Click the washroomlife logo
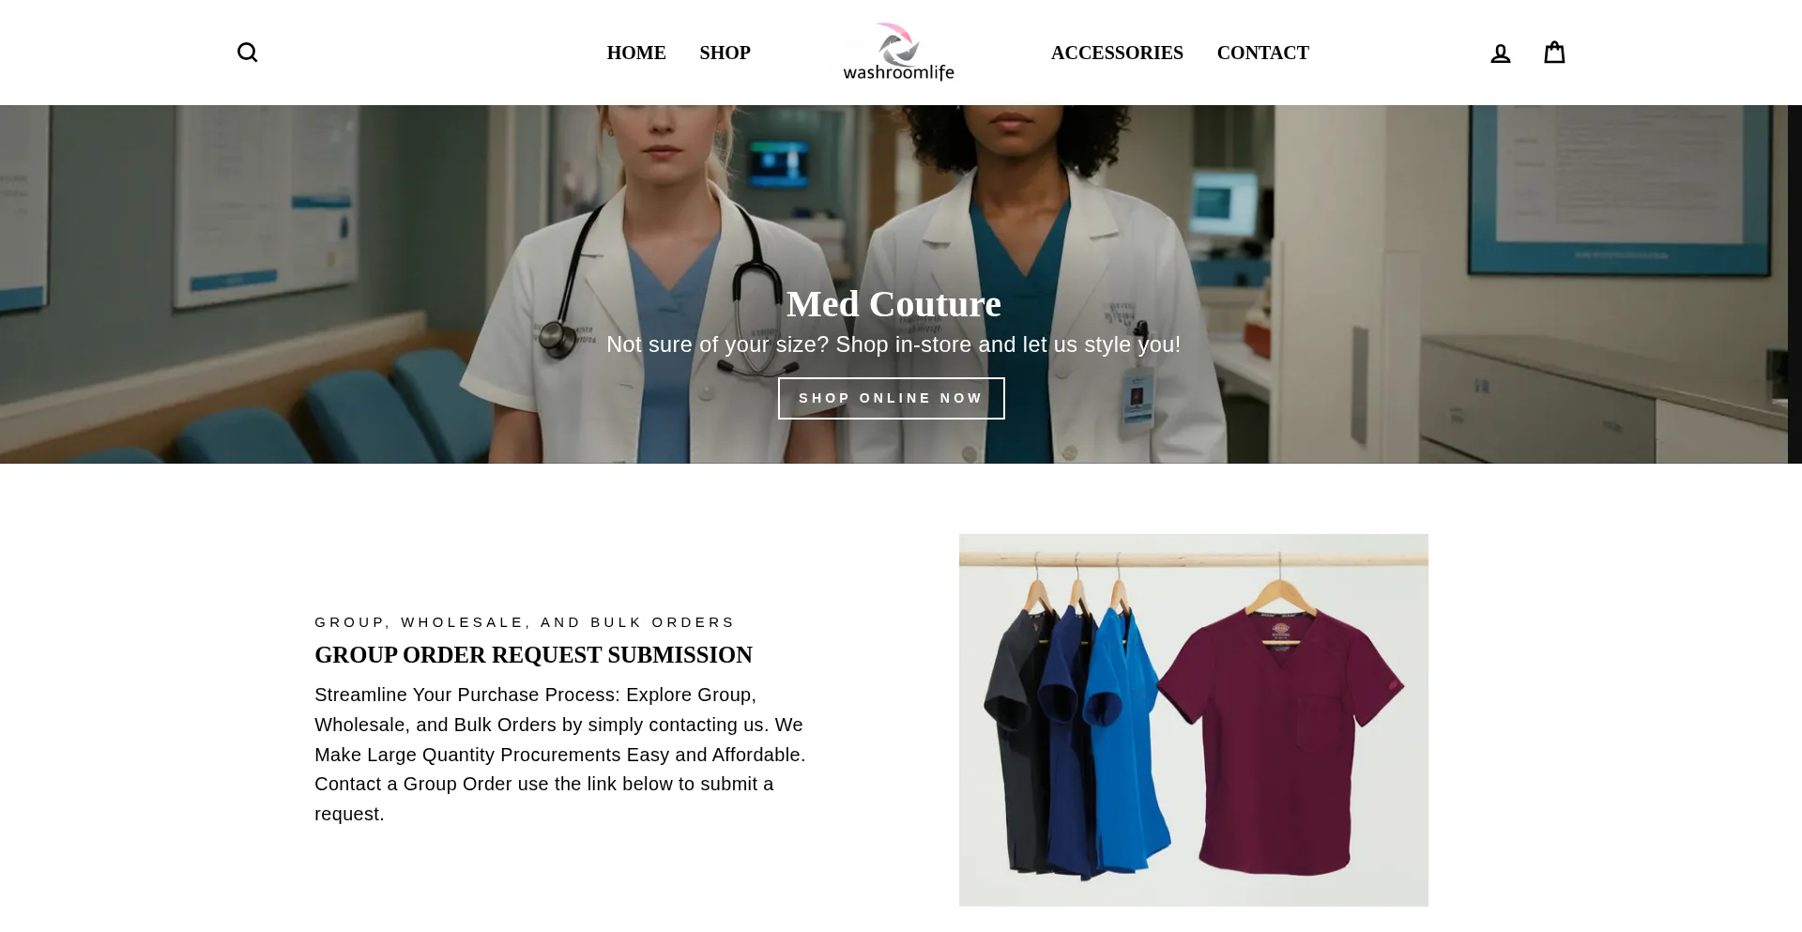 click(x=898, y=53)
